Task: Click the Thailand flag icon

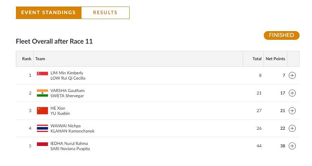Action: point(42,128)
